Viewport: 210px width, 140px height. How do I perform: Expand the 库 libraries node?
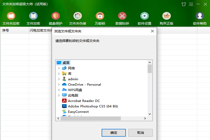pos(59,74)
